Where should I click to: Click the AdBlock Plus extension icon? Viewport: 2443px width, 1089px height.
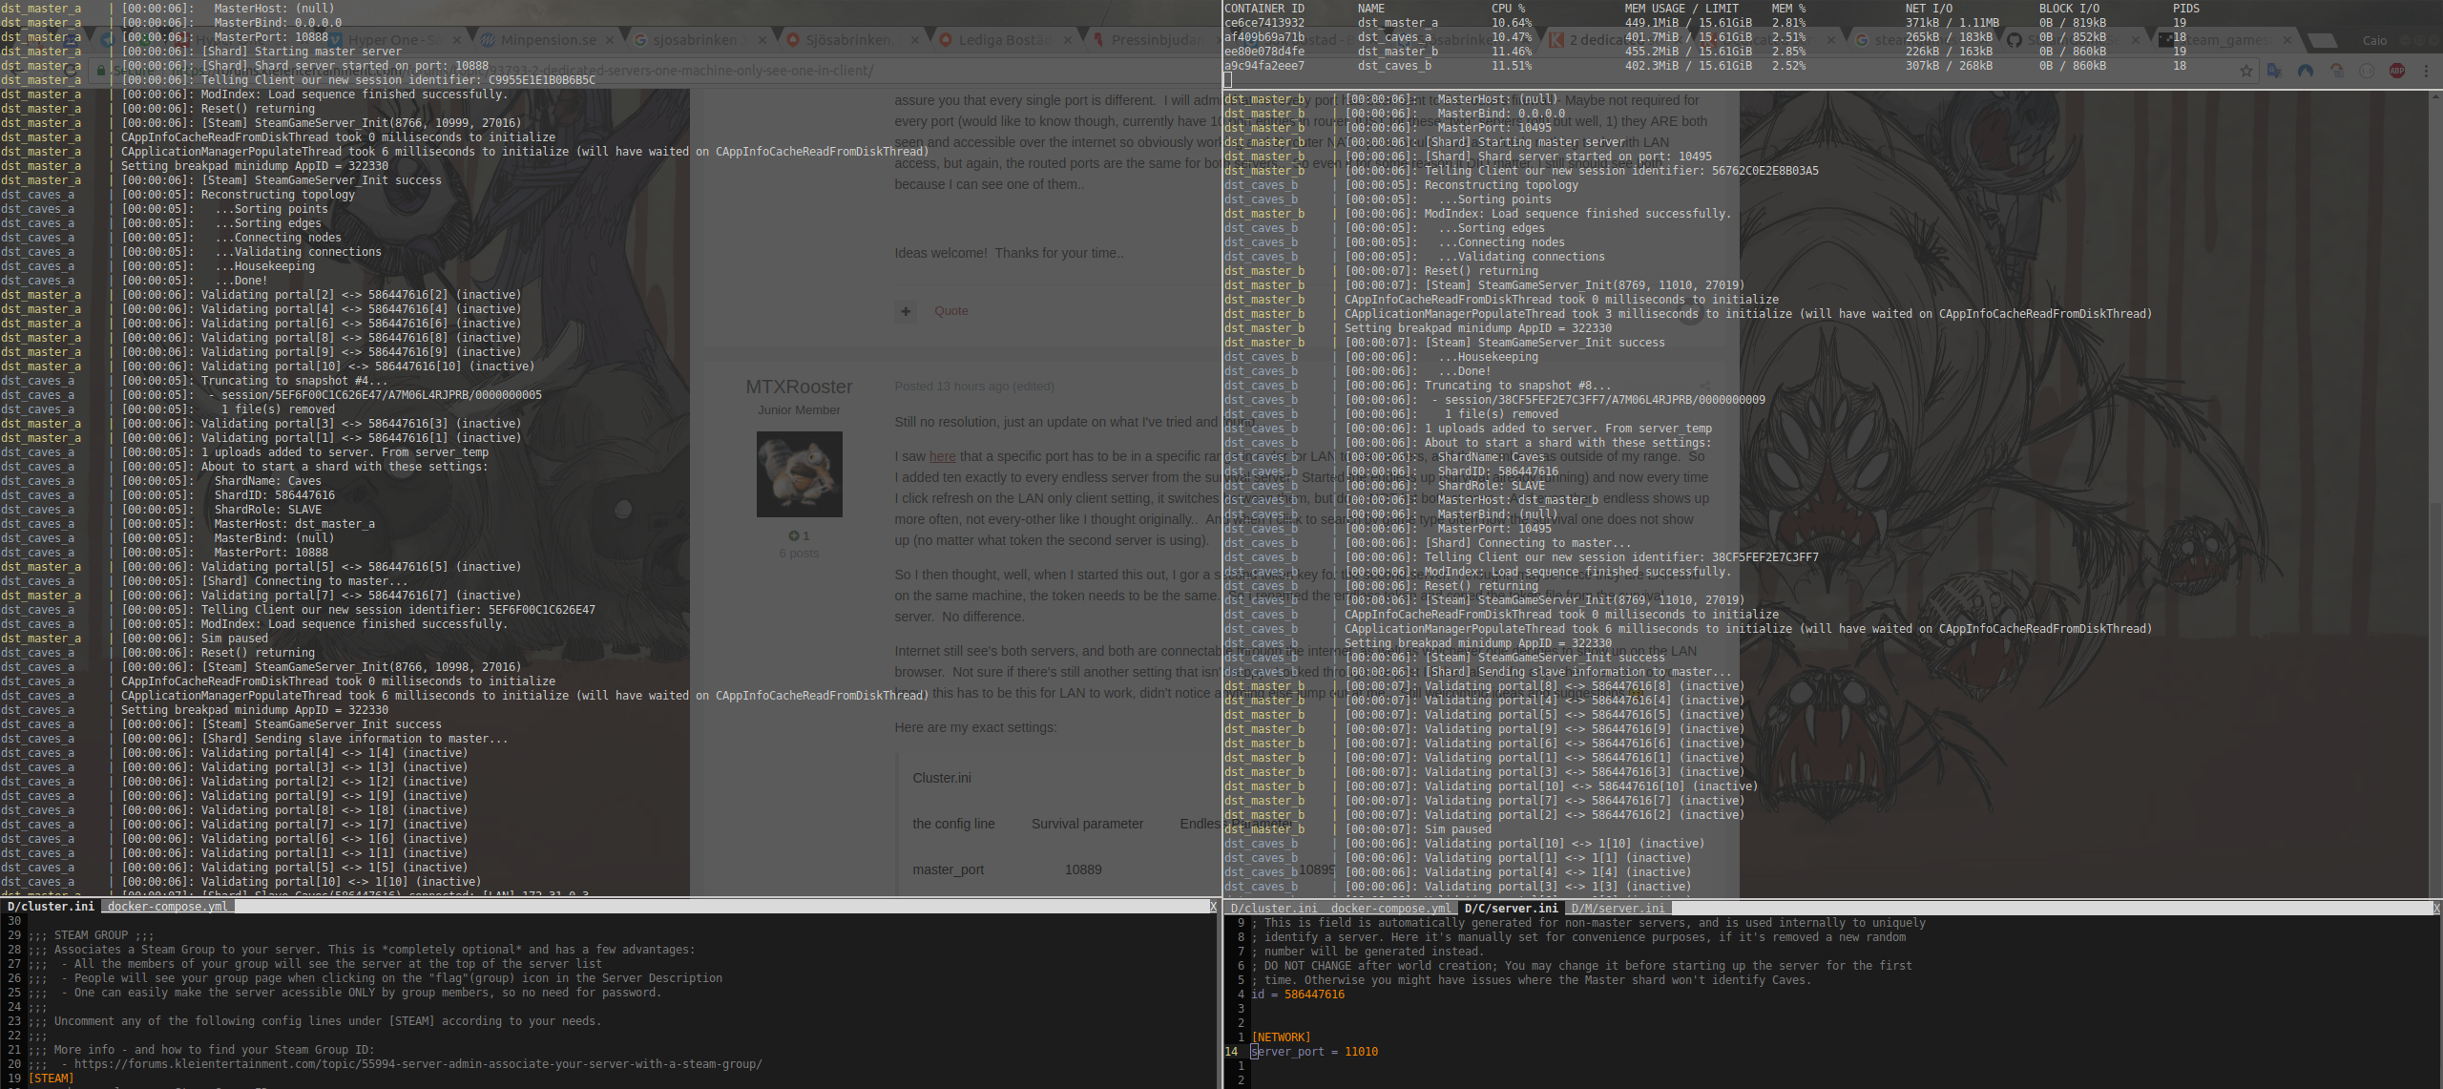[x=2396, y=71]
